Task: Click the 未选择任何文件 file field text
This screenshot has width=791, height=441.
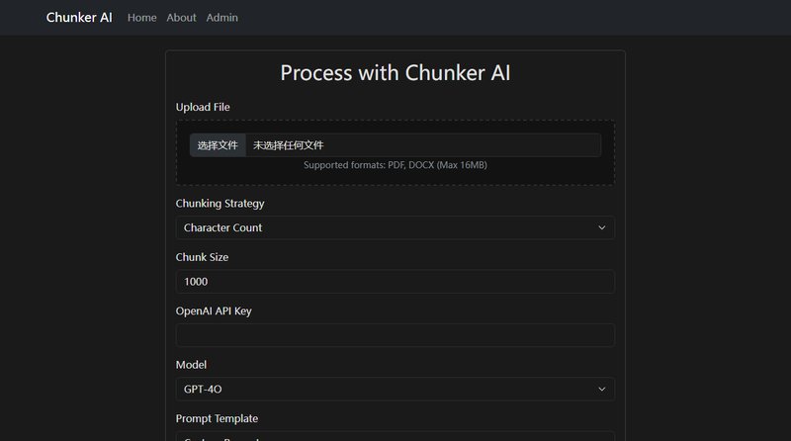Action: point(288,145)
